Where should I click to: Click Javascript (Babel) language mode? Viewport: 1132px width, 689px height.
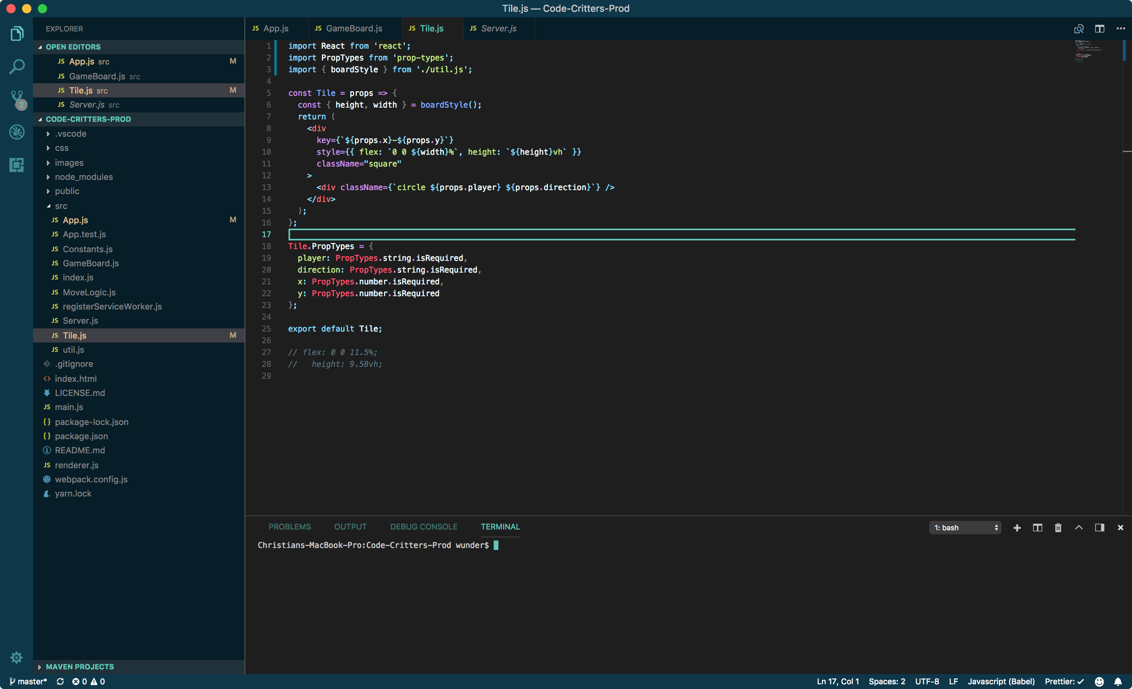pyautogui.click(x=1001, y=681)
